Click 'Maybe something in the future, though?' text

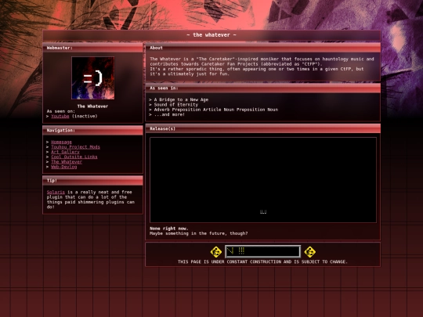(x=198, y=233)
